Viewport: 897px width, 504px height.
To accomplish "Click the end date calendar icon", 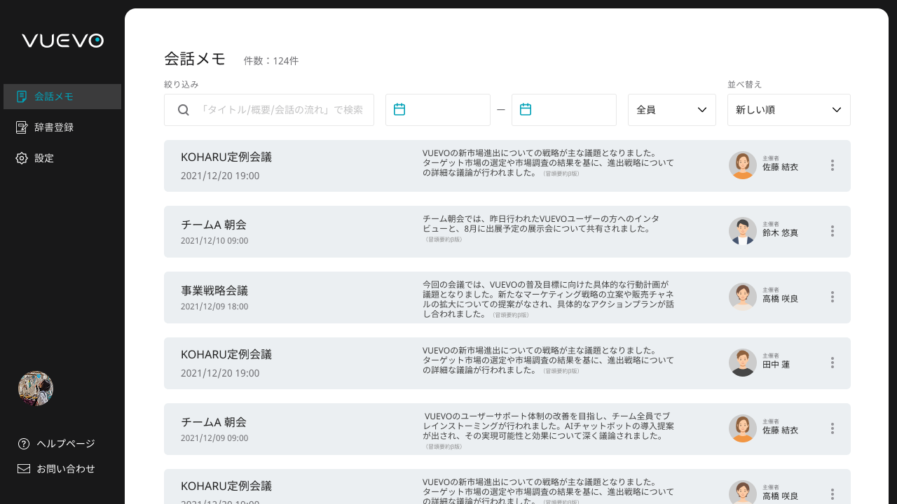I will [x=526, y=109].
